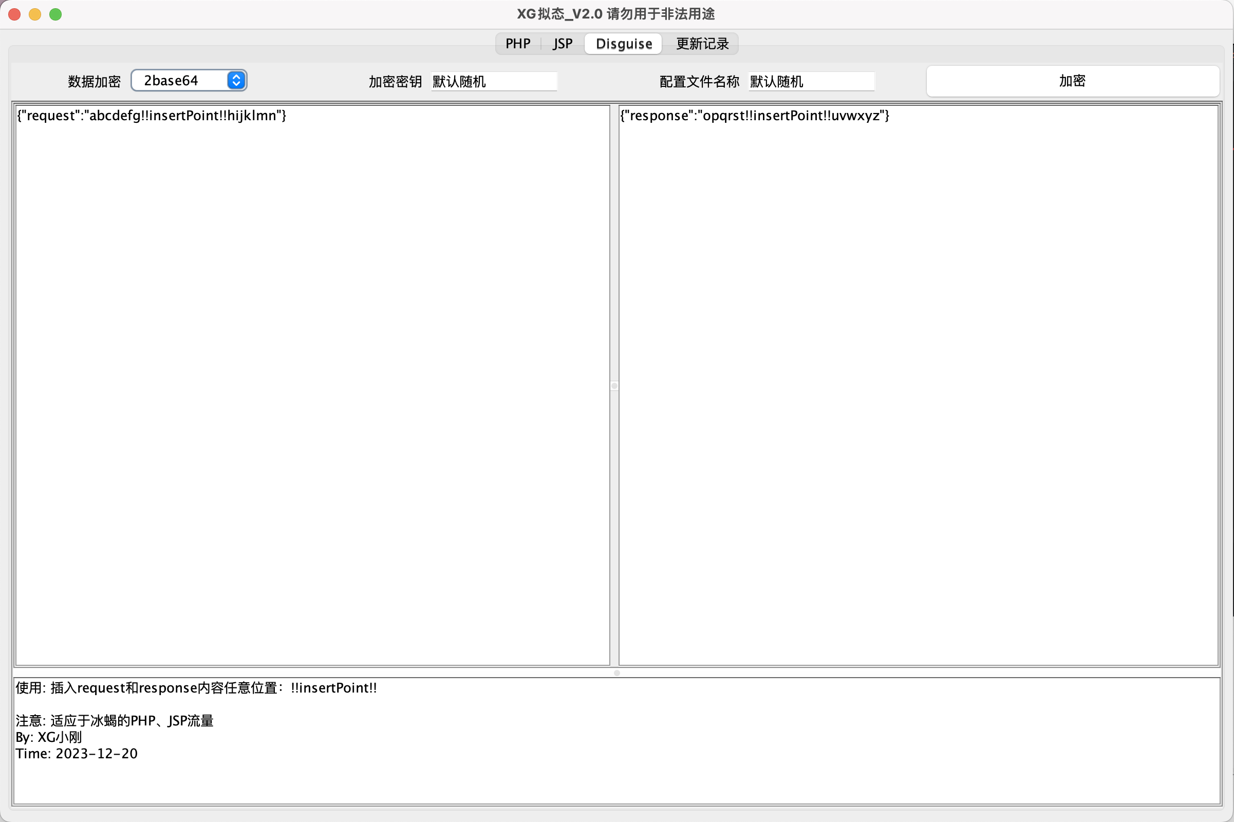Close the window with the red button
This screenshot has height=822, width=1234.
point(15,14)
